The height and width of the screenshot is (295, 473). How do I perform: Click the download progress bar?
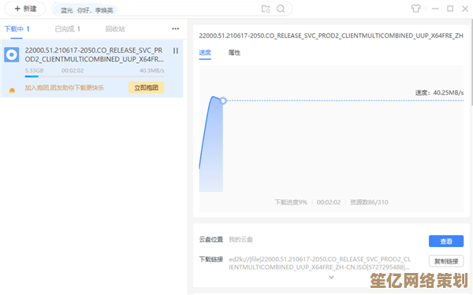[95, 76]
